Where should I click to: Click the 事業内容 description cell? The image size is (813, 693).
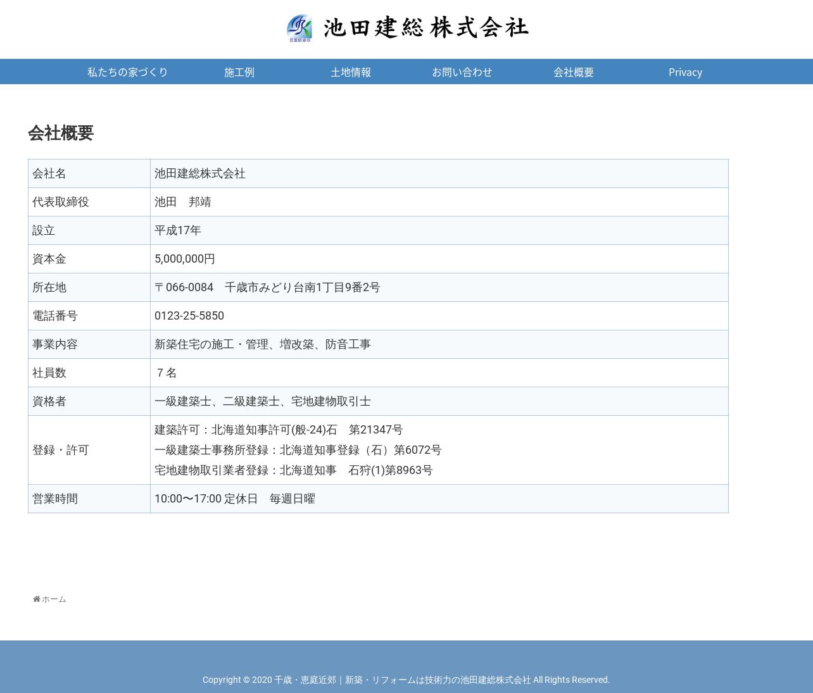(439, 344)
